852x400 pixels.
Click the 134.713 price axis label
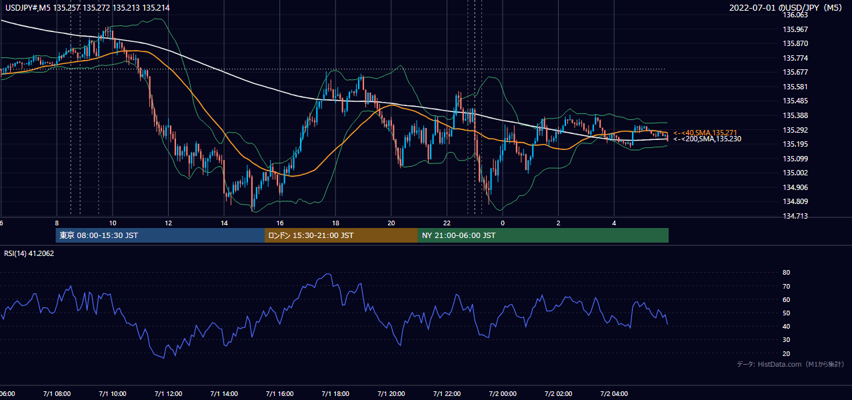tap(795, 216)
